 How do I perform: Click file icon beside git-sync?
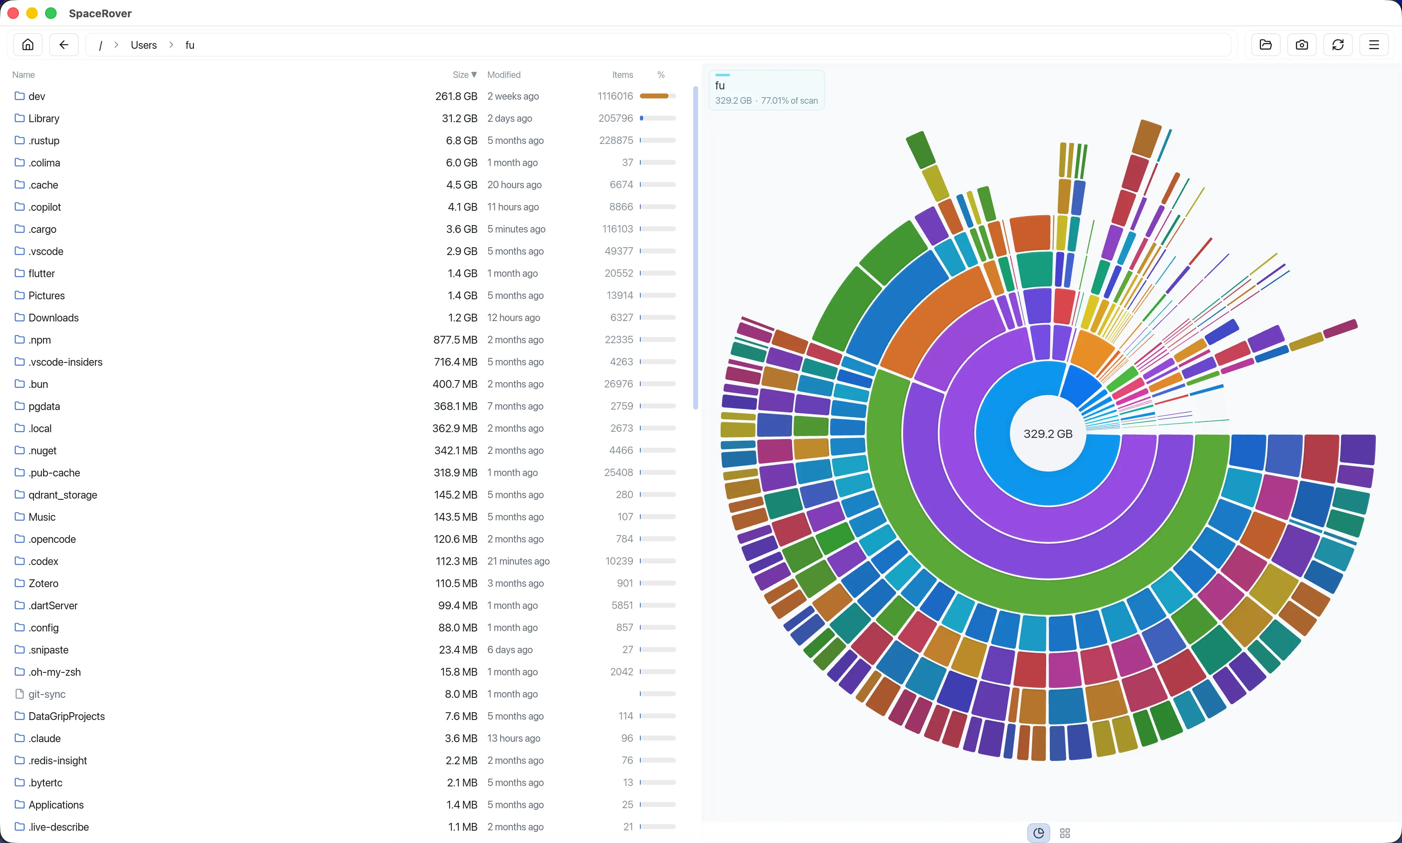[x=19, y=694]
